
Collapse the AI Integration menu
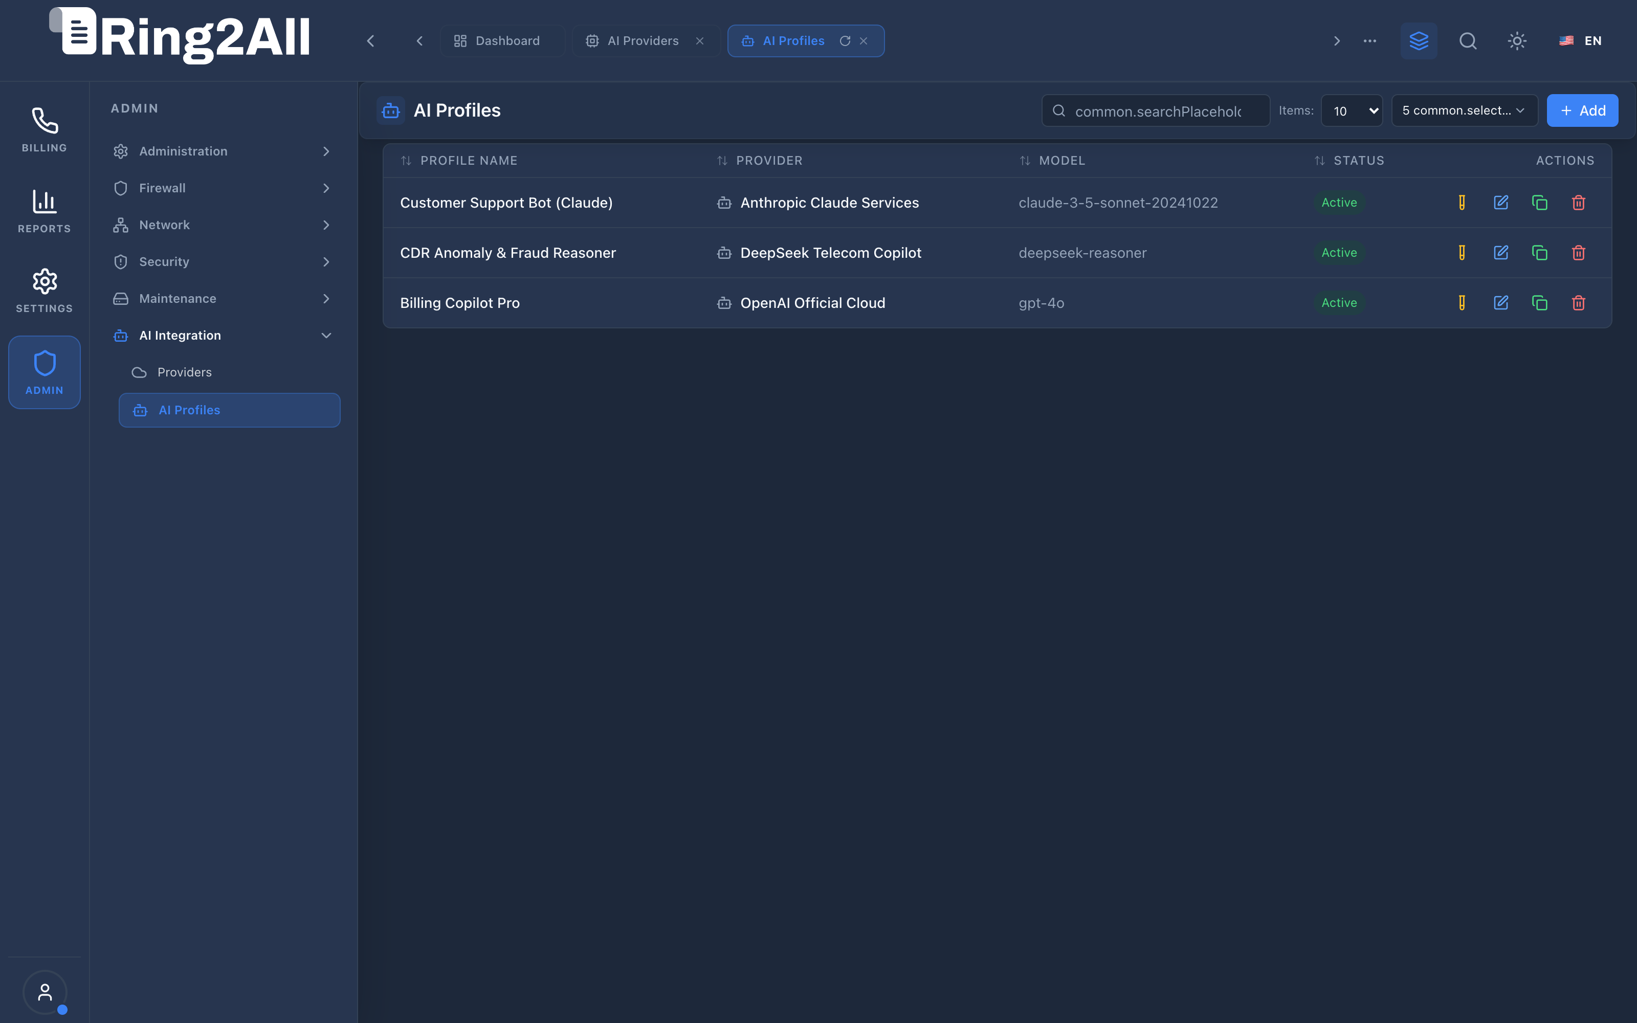click(x=223, y=336)
